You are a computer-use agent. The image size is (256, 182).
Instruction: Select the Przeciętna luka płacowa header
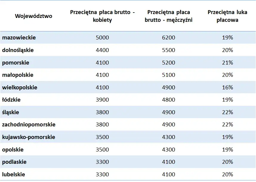[x=227, y=16]
